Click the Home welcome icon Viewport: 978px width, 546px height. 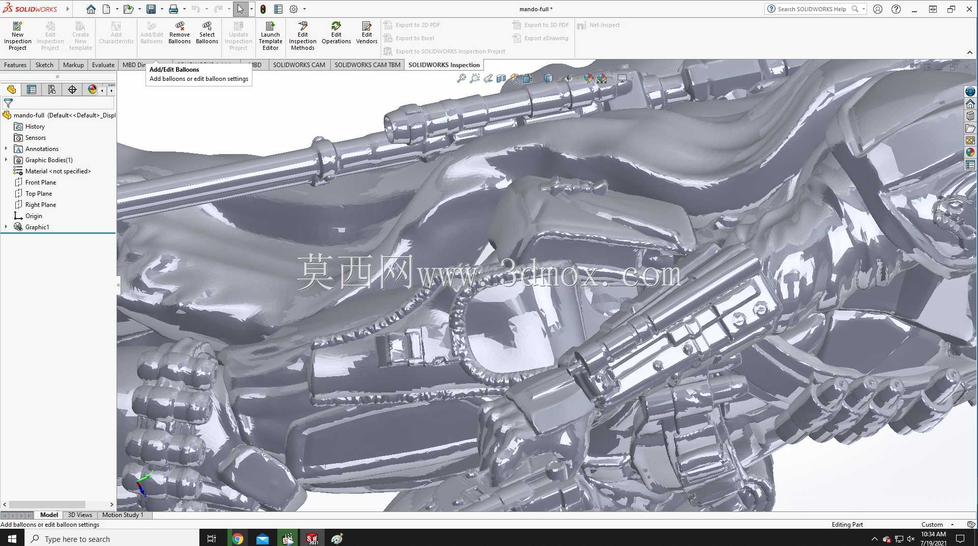click(x=91, y=9)
